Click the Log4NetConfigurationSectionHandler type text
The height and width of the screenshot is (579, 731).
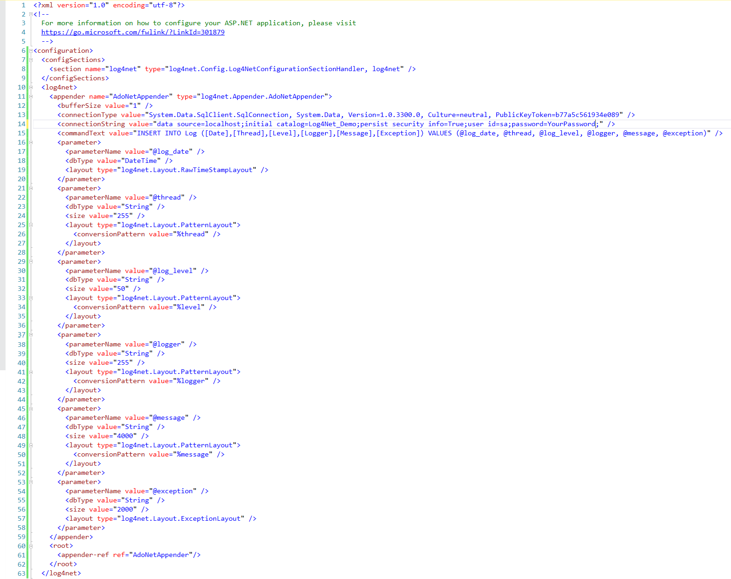coord(296,69)
